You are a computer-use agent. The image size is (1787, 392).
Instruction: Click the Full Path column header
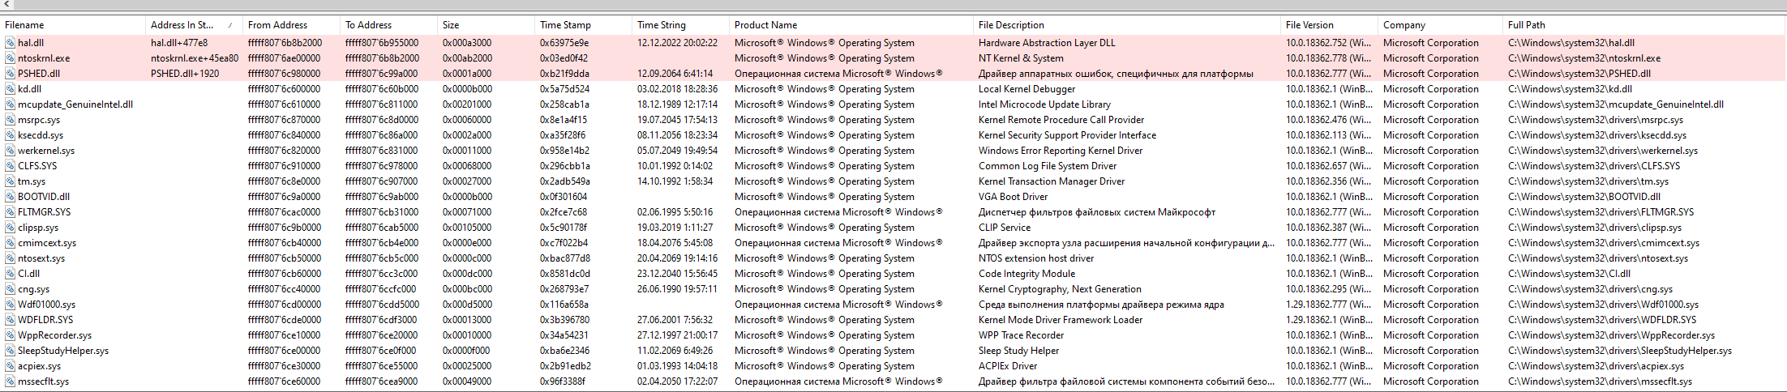pos(1527,25)
